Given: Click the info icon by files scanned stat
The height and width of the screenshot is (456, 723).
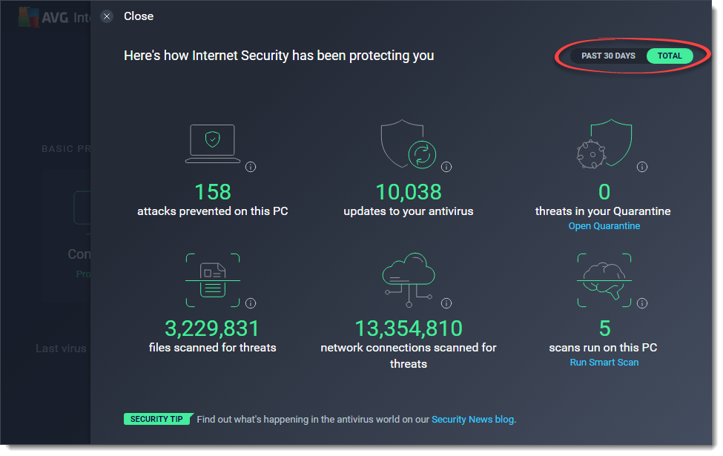Looking at the screenshot, I should click(x=250, y=303).
